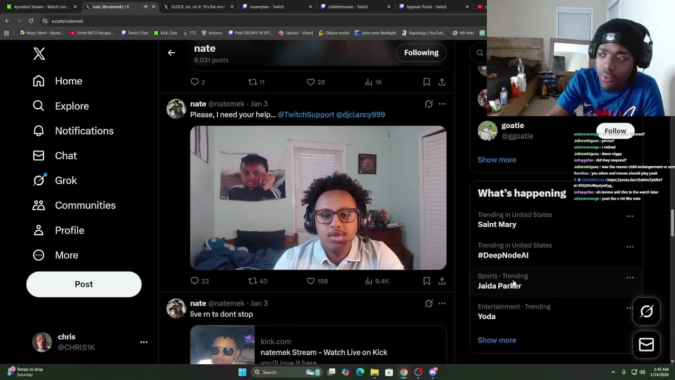
Task: Like the post with 198 likes
Action: [317, 281]
